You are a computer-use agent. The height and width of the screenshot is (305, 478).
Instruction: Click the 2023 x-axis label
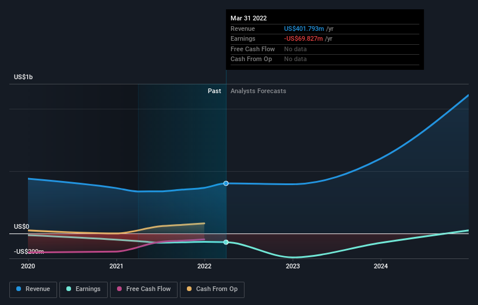[293, 267]
